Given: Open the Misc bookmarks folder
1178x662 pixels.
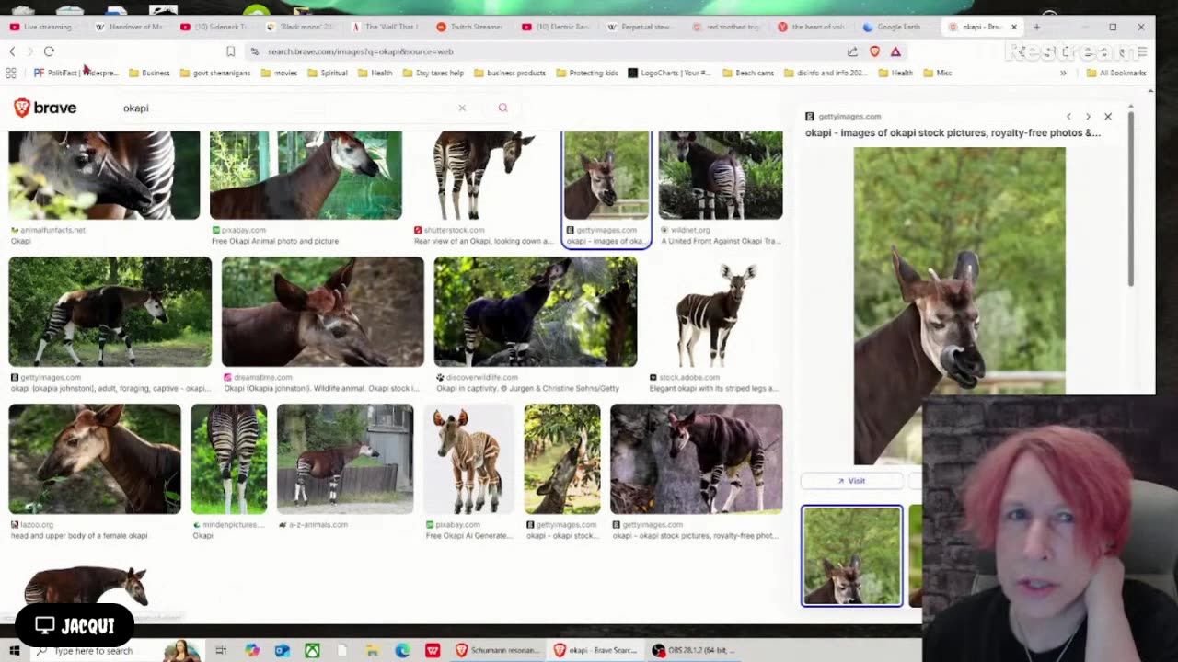Looking at the screenshot, I should [x=937, y=73].
